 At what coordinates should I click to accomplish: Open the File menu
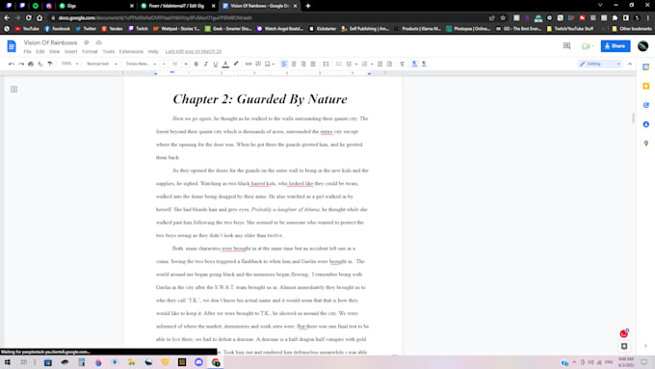(27, 51)
